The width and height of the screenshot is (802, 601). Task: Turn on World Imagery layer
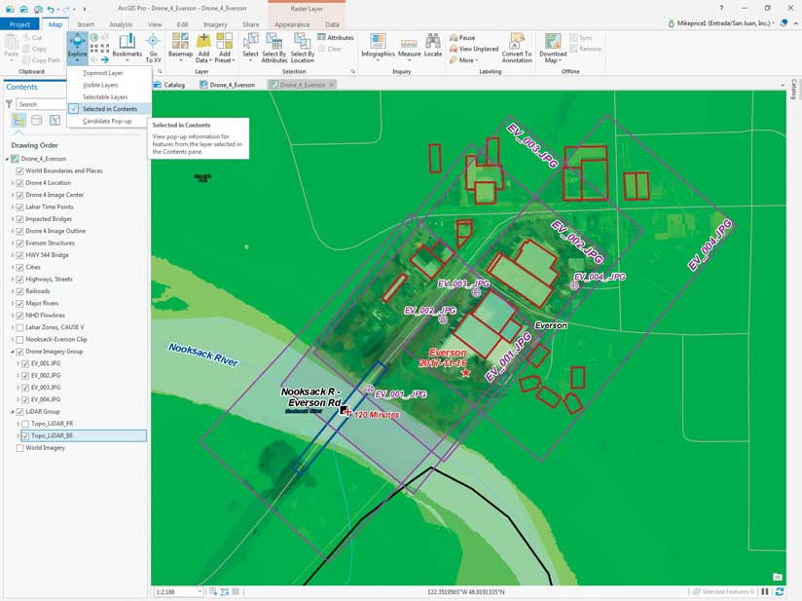[x=19, y=448]
